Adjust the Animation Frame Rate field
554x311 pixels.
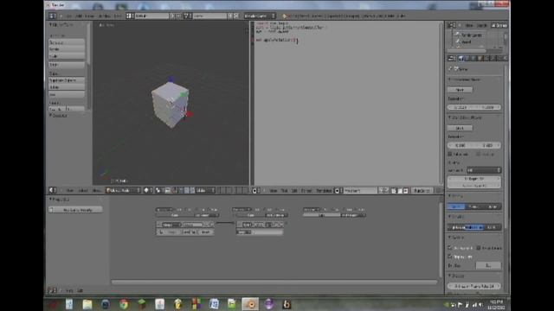[474, 286]
